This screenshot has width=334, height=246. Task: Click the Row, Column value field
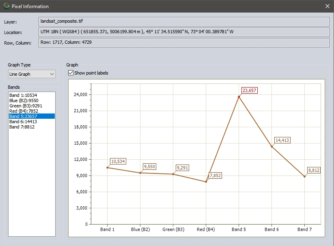pos(183,43)
